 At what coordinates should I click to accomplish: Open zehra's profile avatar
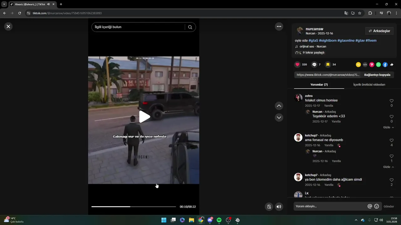click(x=298, y=98)
